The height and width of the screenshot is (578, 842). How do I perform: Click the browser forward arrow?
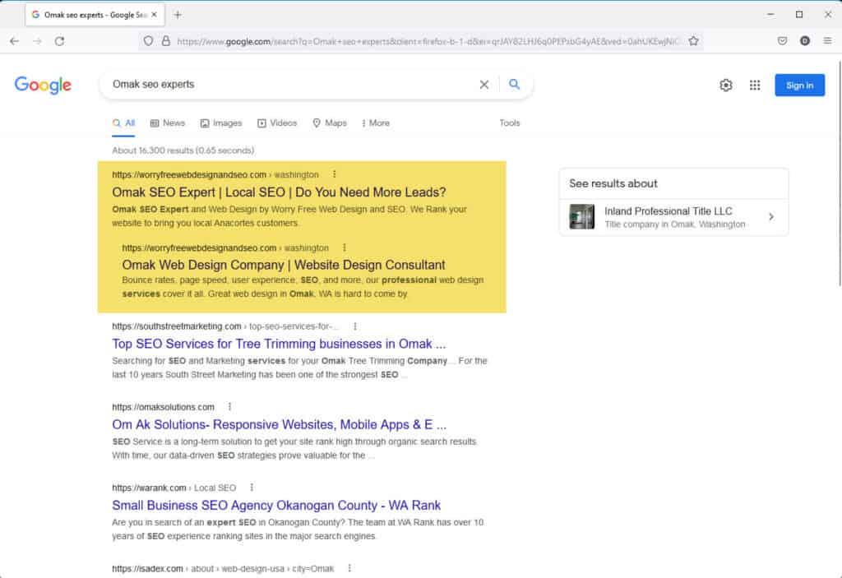pos(37,41)
